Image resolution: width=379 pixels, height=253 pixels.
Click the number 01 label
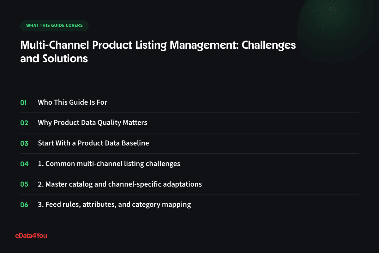24,102
